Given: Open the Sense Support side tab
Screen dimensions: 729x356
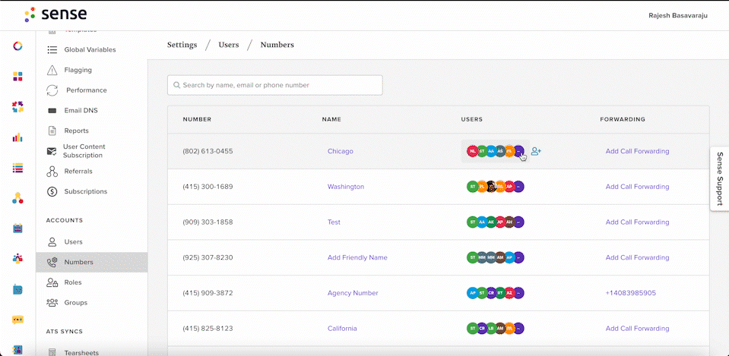Looking at the screenshot, I should tap(720, 178).
